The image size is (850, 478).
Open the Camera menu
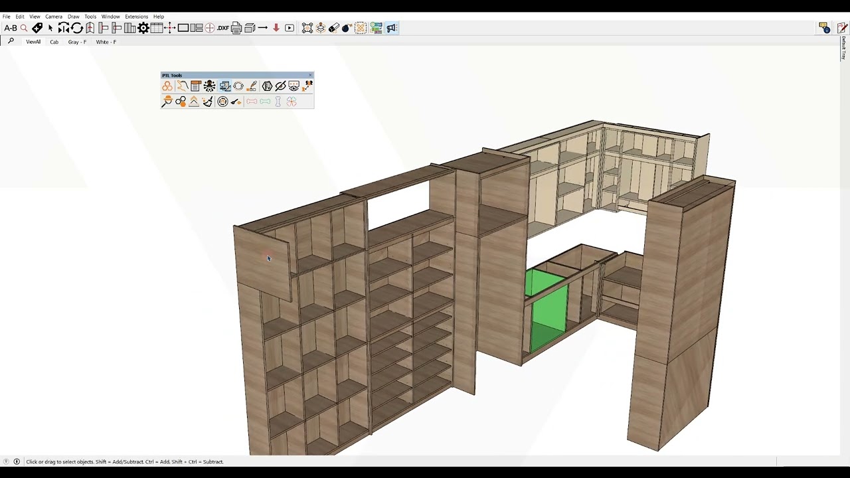pos(54,17)
